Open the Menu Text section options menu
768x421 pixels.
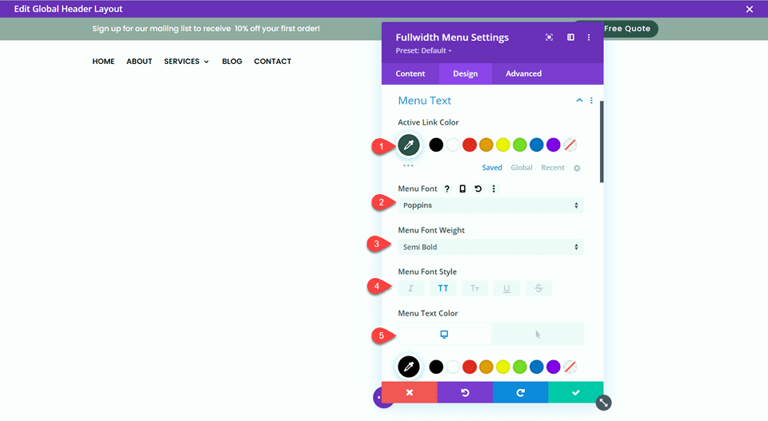tap(592, 100)
